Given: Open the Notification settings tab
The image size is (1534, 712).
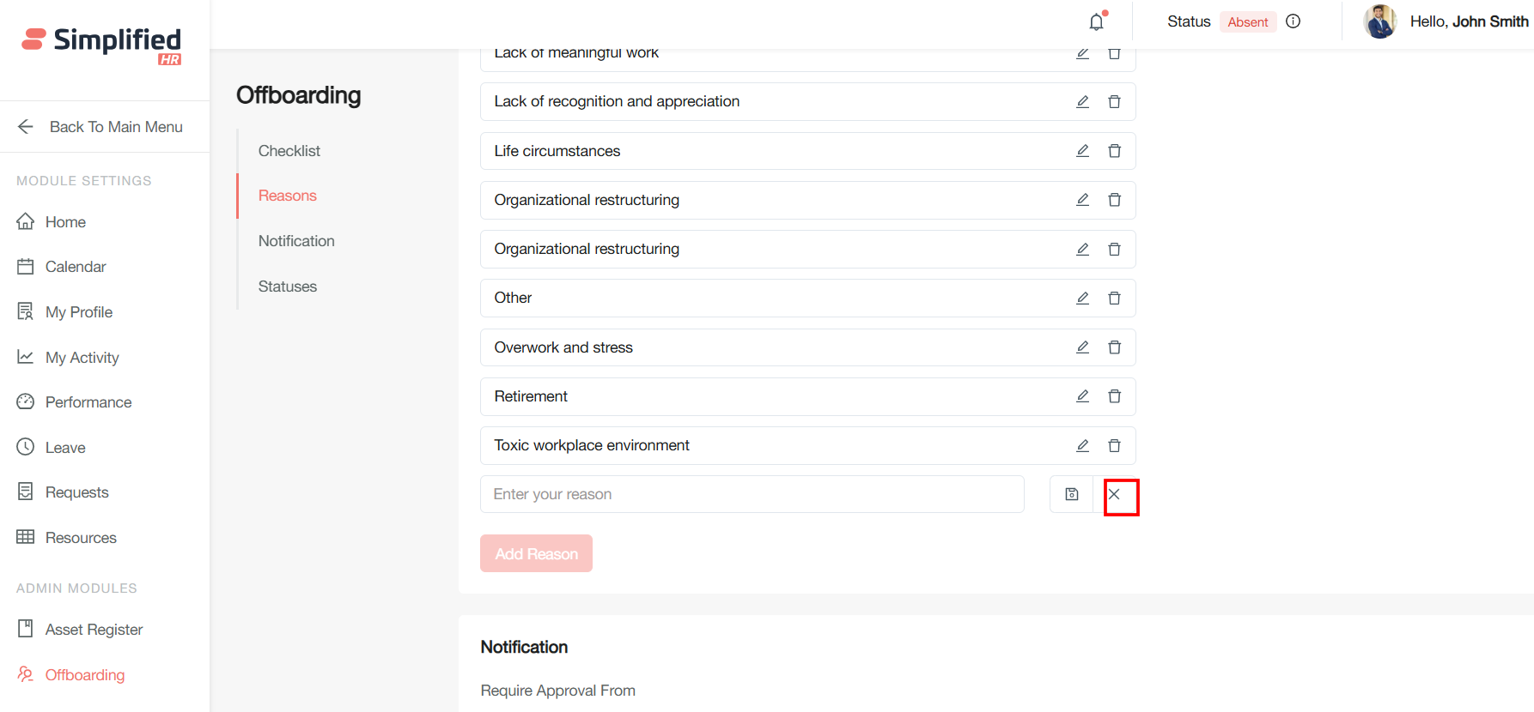Looking at the screenshot, I should pos(296,241).
